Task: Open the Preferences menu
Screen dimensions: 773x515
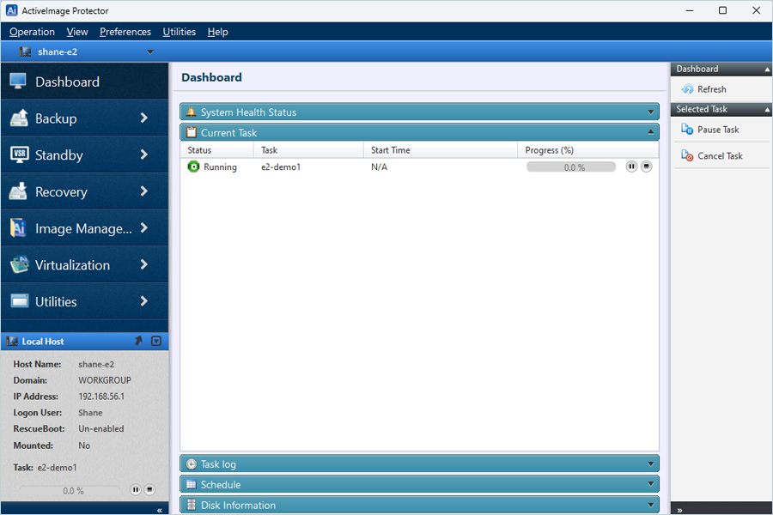Action: click(125, 32)
